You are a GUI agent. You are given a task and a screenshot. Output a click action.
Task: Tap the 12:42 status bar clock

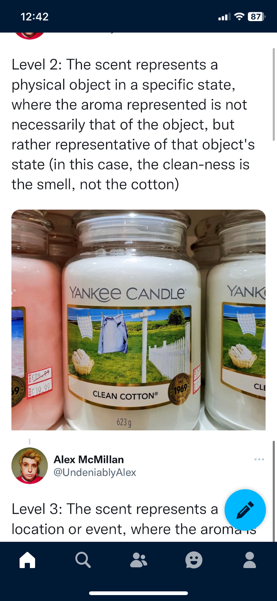[35, 17]
